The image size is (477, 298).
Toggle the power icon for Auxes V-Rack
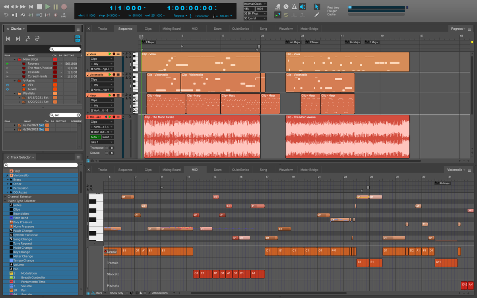coord(7,89)
